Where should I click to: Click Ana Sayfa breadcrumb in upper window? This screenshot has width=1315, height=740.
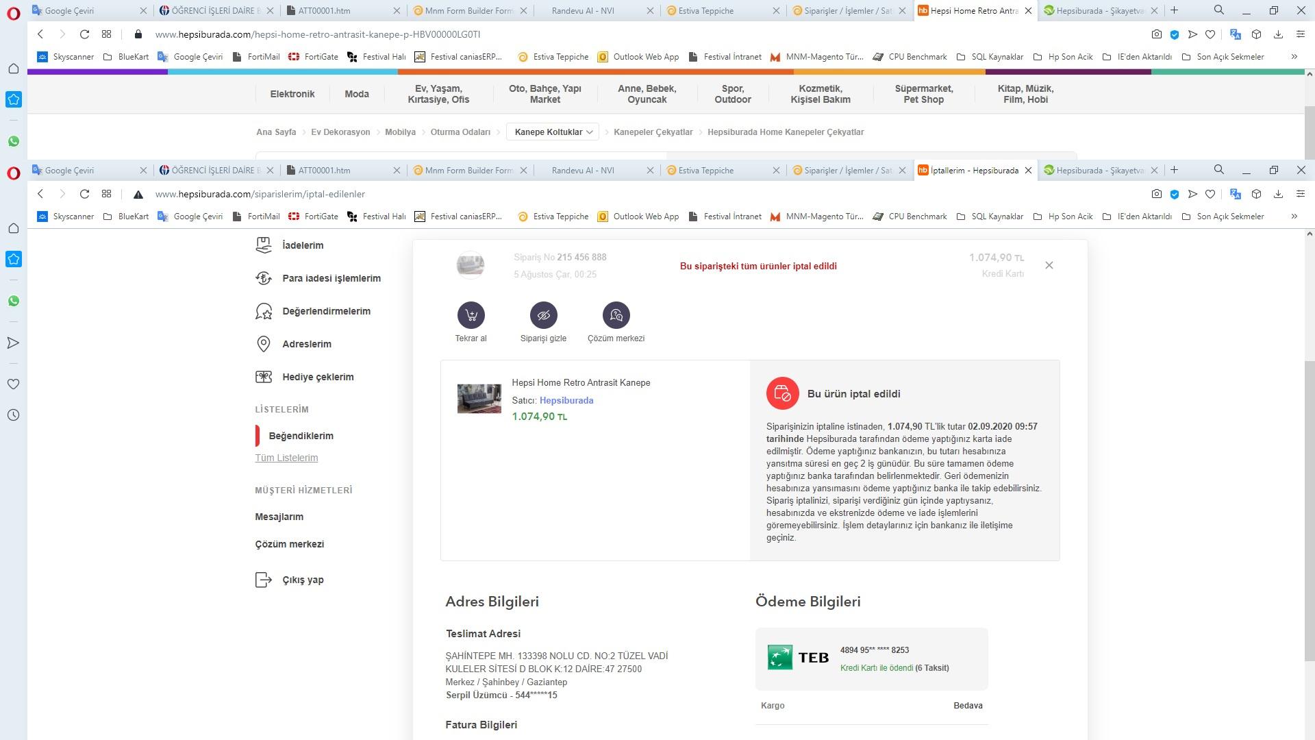coord(276,132)
